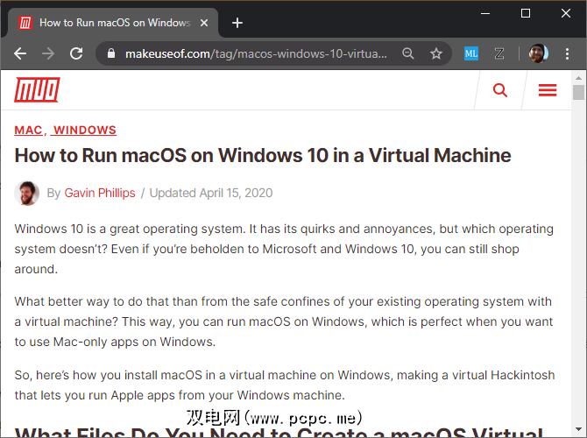Close the Chrome window
The width and height of the screenshot is (587, 438).
566,13
